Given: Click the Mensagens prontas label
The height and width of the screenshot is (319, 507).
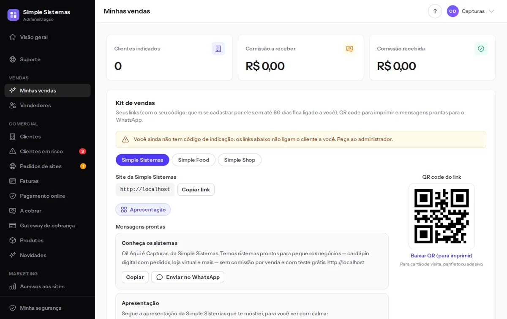Looking at the screenshot, I should click(140, 226).
